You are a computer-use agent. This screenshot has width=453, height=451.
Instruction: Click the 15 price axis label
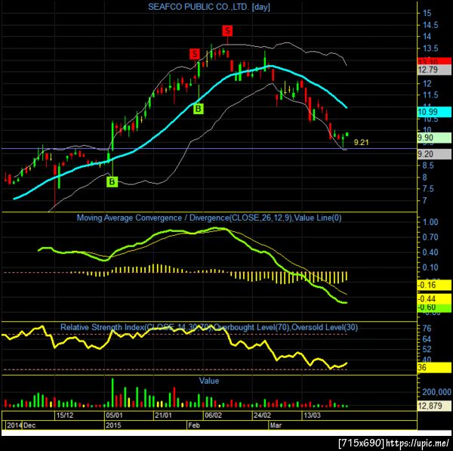pyautogui.click(x=427, y=13)
